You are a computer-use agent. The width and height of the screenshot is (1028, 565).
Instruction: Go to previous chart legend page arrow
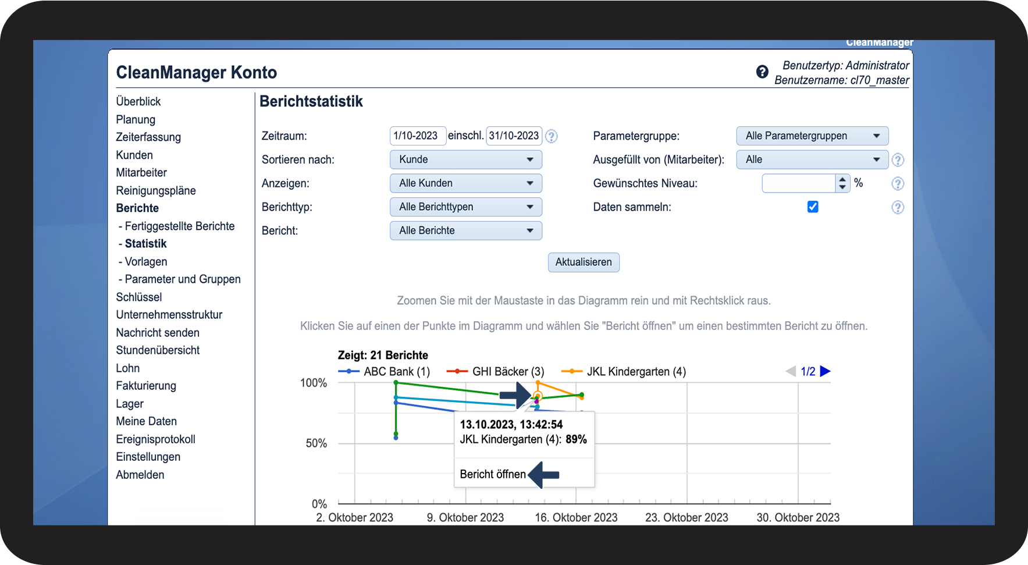(791, 371)
